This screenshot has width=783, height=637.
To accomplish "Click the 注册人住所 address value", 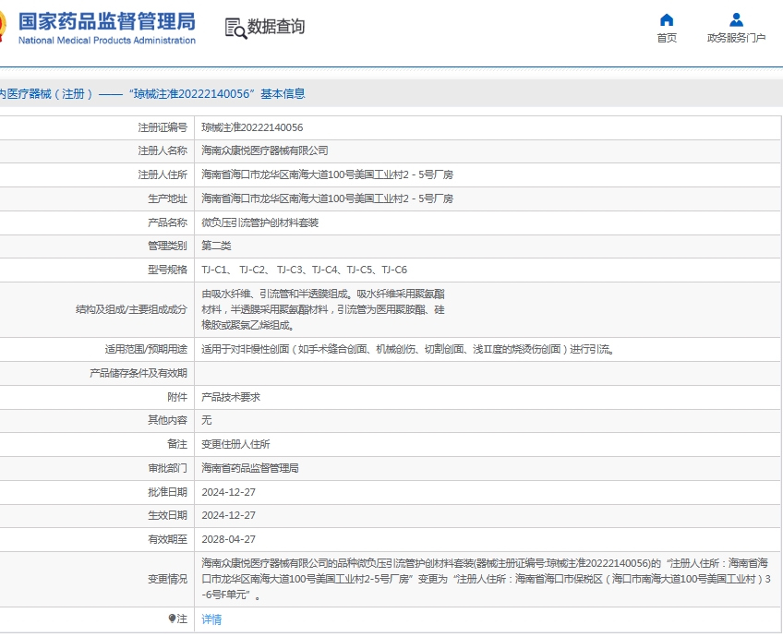I will coord(327,174).
